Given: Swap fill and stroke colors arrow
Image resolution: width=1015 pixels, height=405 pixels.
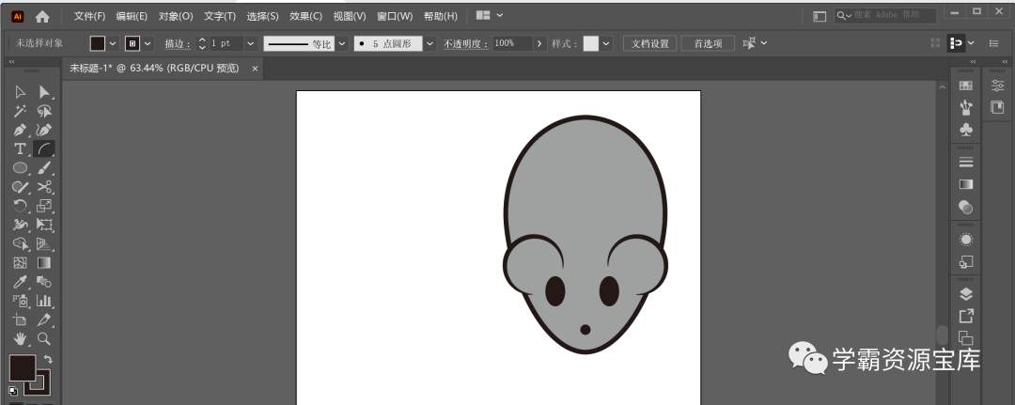Looking at the screenshot, I should [48, 359].
